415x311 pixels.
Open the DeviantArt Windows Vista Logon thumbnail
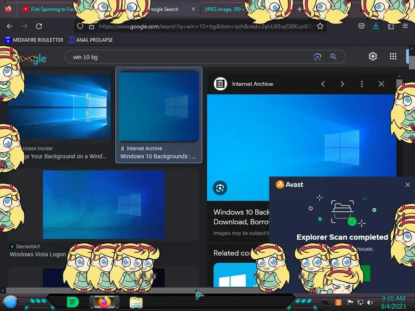(x=104, y=204)
